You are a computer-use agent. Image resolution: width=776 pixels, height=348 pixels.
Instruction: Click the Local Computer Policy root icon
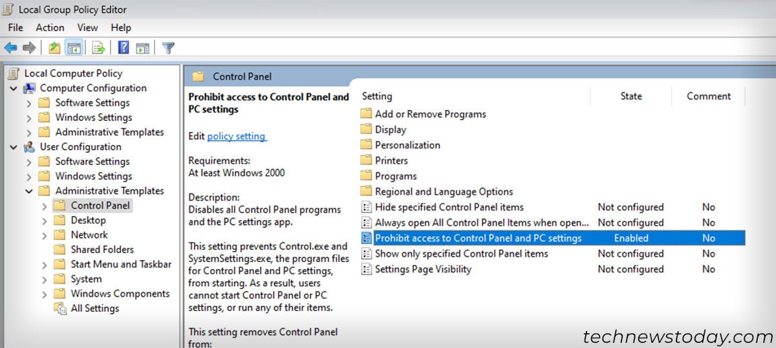coord(14,73)
